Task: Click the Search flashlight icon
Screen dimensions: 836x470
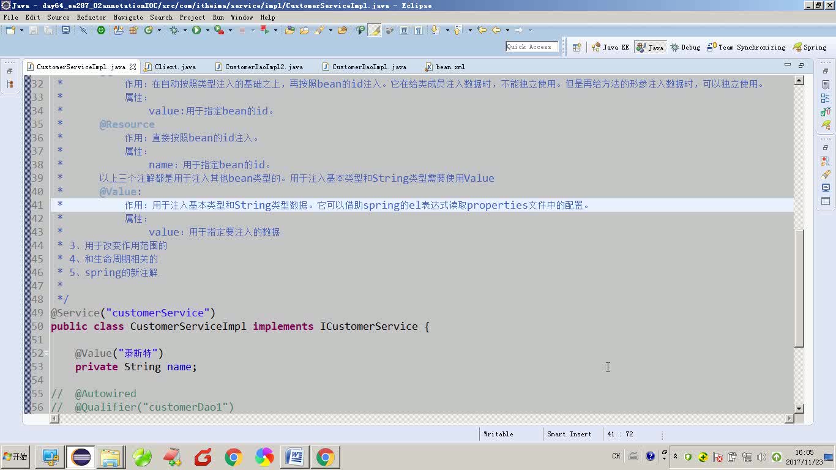Action: 319,30
